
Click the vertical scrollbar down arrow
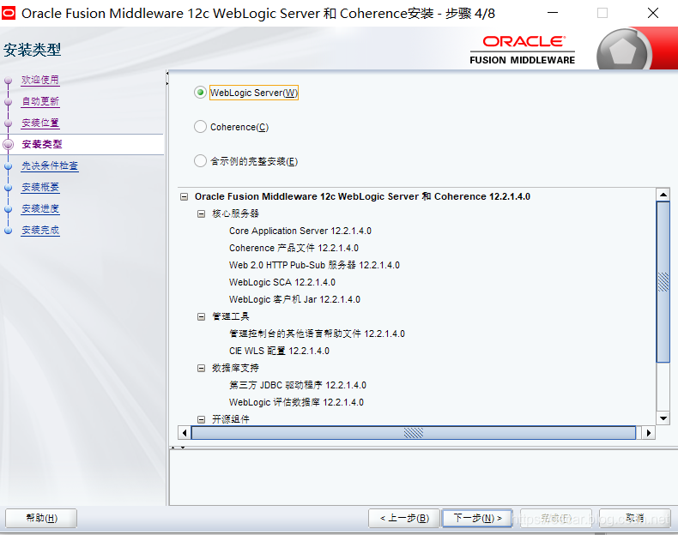663,418
